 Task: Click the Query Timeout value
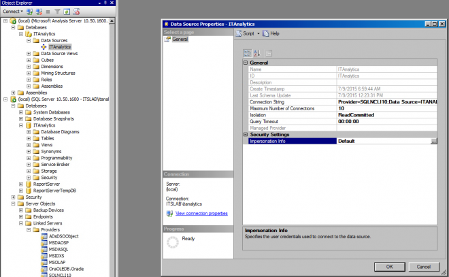tap(387, 121)
